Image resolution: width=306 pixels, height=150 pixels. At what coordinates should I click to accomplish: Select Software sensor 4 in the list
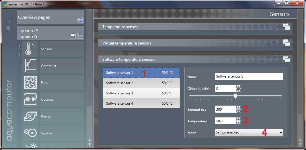pos(141,104)
